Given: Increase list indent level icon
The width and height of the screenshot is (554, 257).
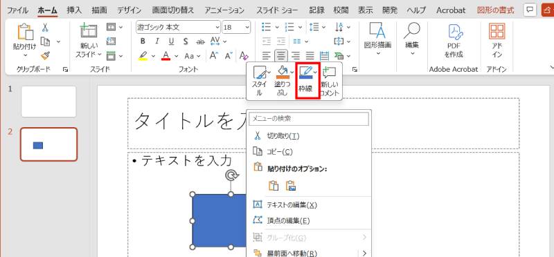Looking at the screenshot, I should coord(281,41).
